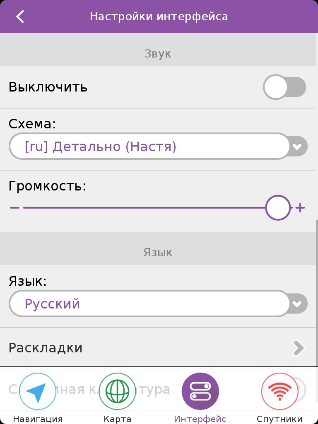Click the Громкость slider handle

[278, 207]
